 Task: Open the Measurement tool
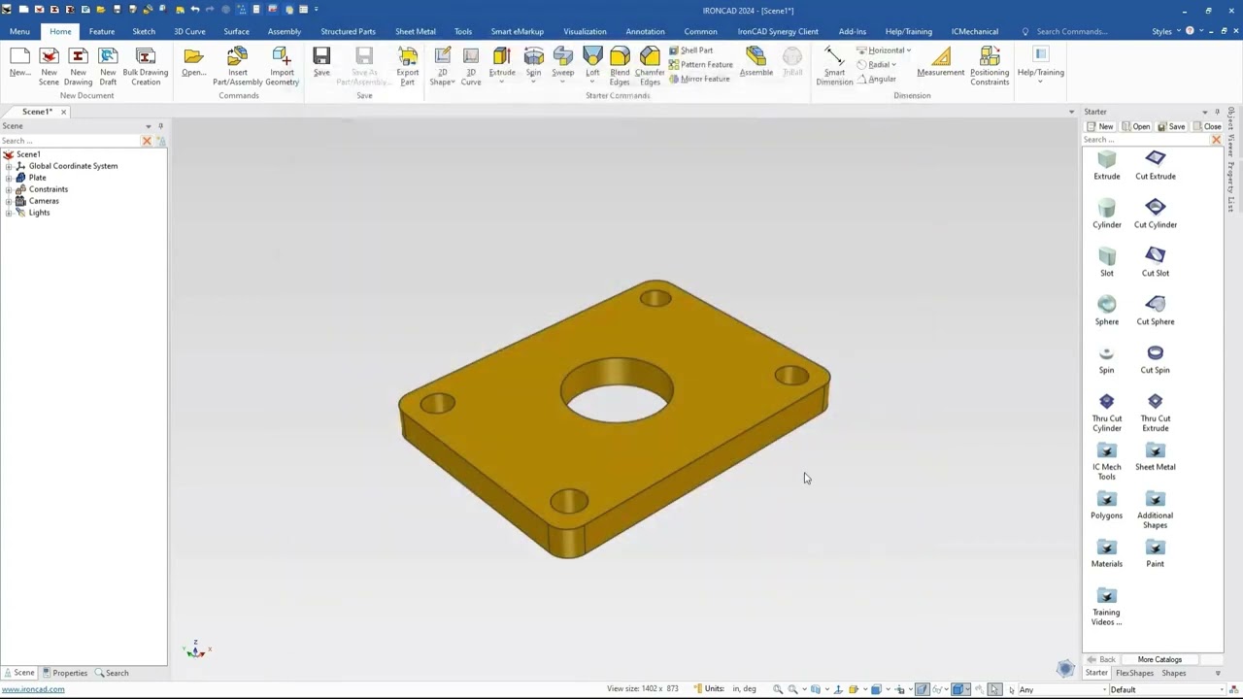point(941,63)
